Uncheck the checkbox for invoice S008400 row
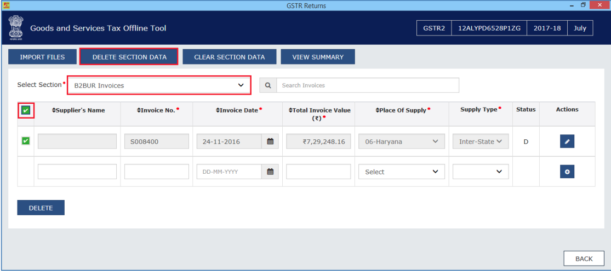Image resolution: width=611 pixels, height=271 pixels. (x=26, y=141)
